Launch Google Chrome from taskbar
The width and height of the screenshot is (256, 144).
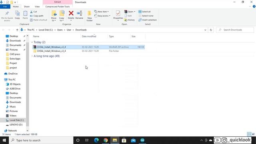(106, 140)
